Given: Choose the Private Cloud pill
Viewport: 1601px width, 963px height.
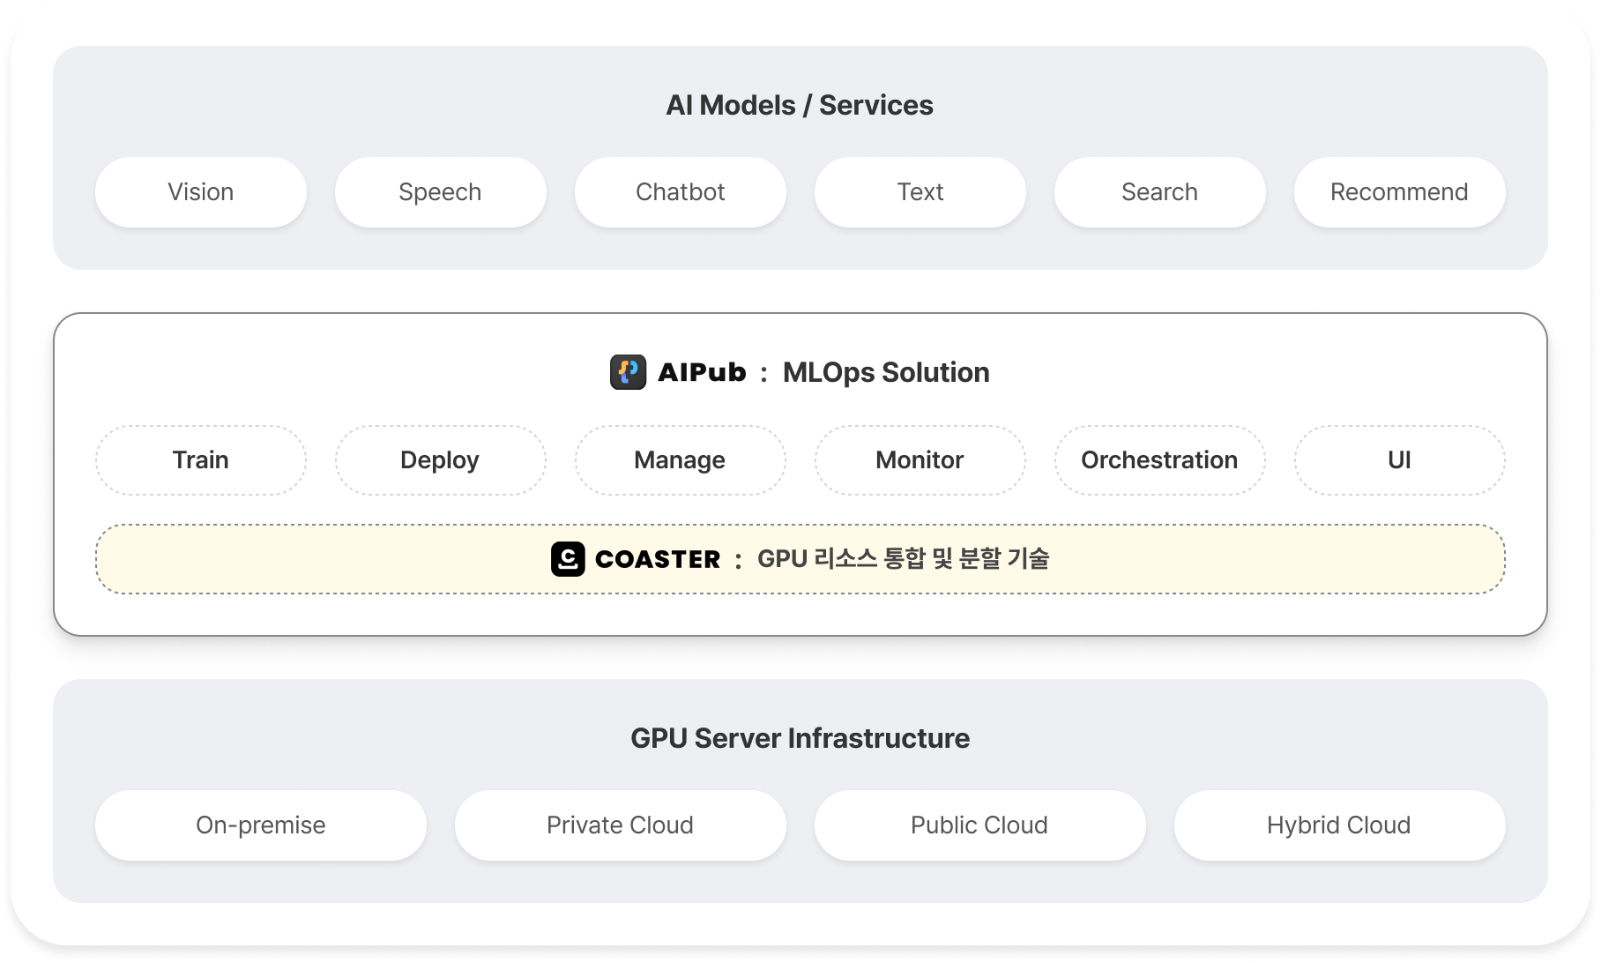Looking at the screenshot, I should pos(621,825).
